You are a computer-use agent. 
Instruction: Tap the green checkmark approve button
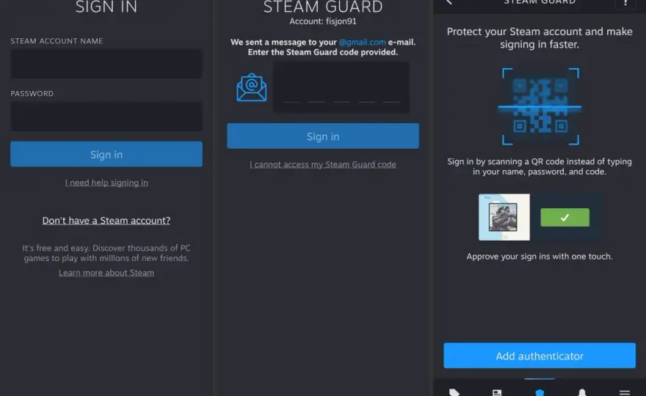tap(565, 217)
